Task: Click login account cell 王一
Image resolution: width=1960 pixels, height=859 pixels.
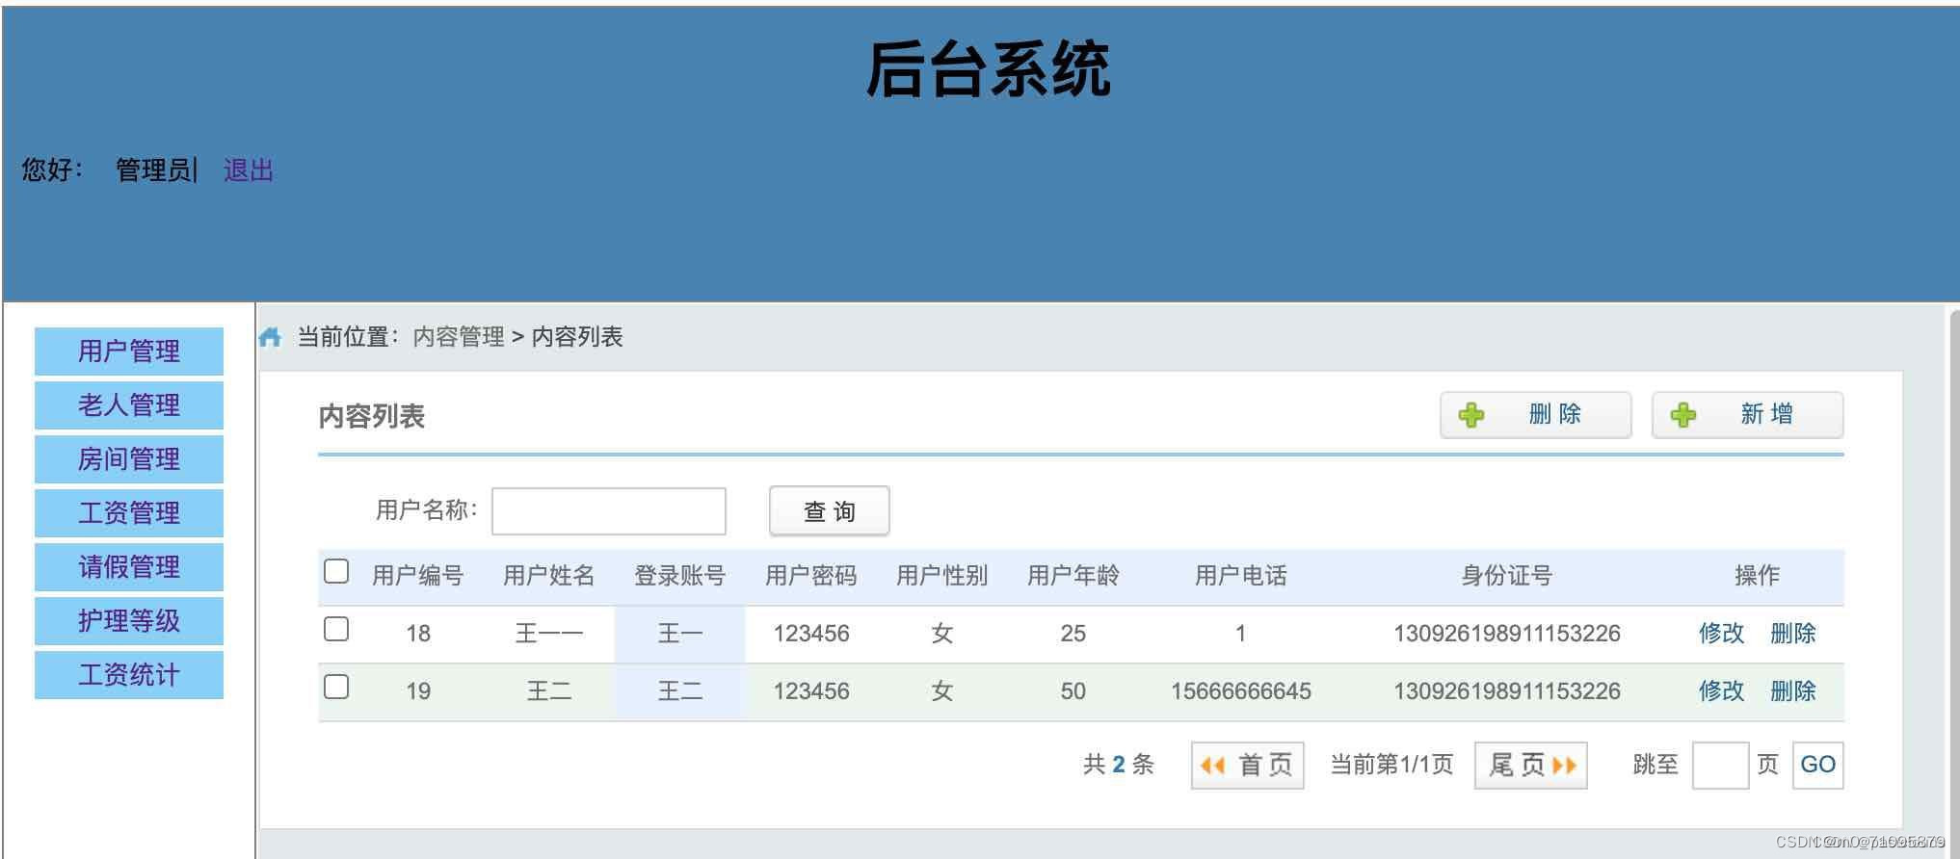Action: (680, 634)
